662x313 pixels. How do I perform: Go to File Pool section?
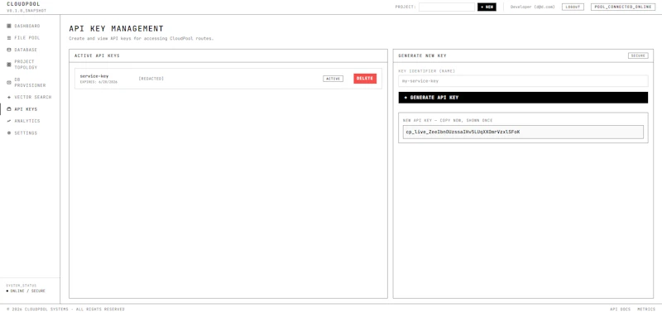27,38
